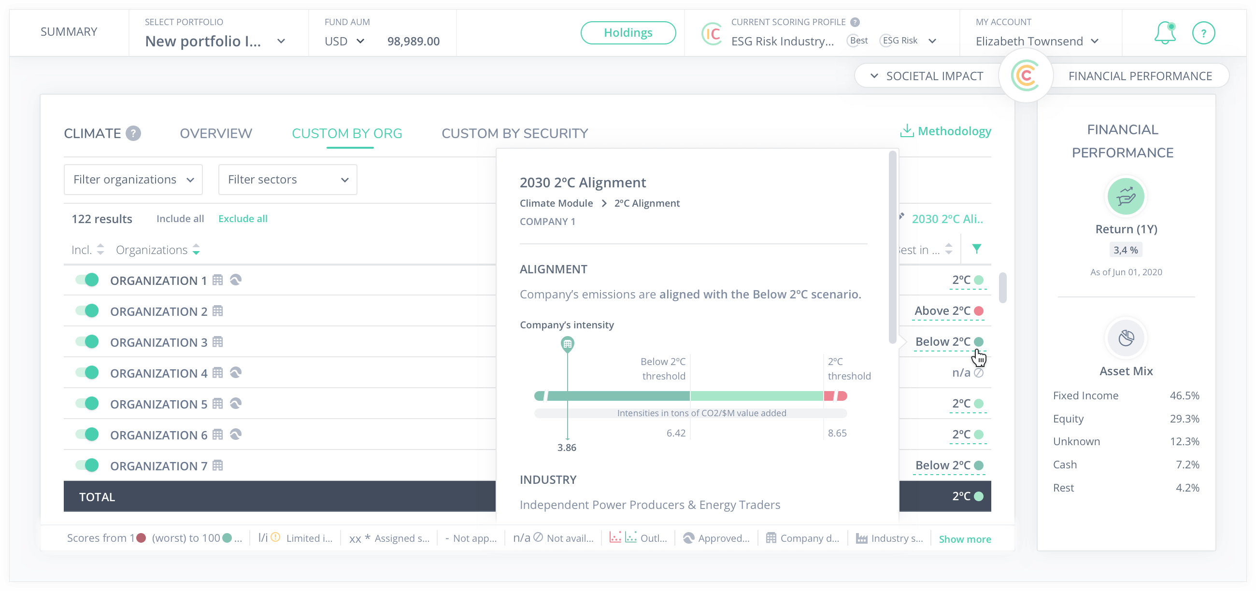Switch off Organization 7 include toggle

coord(87,465)
